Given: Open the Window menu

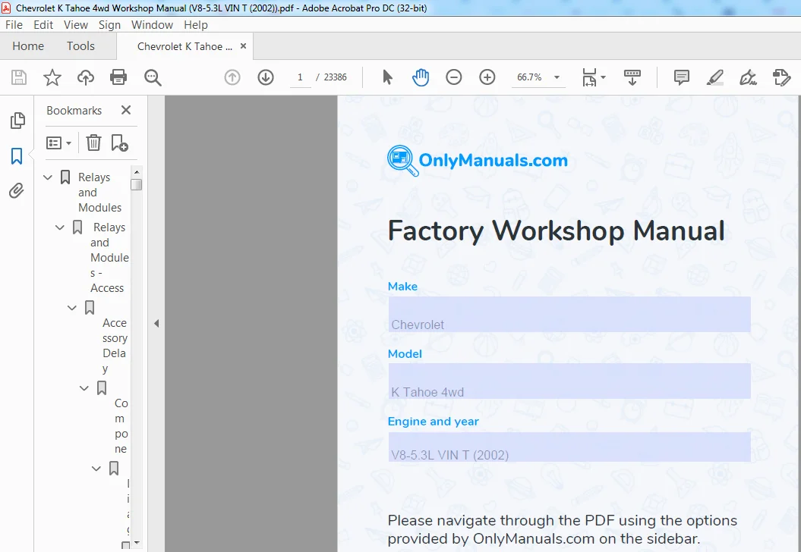Looking at the screenshot, I should 153,25.
